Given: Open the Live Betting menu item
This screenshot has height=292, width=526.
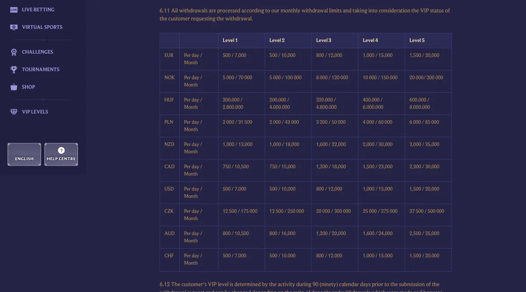Looking at the screenshot, I should click(x=38, y=10).
